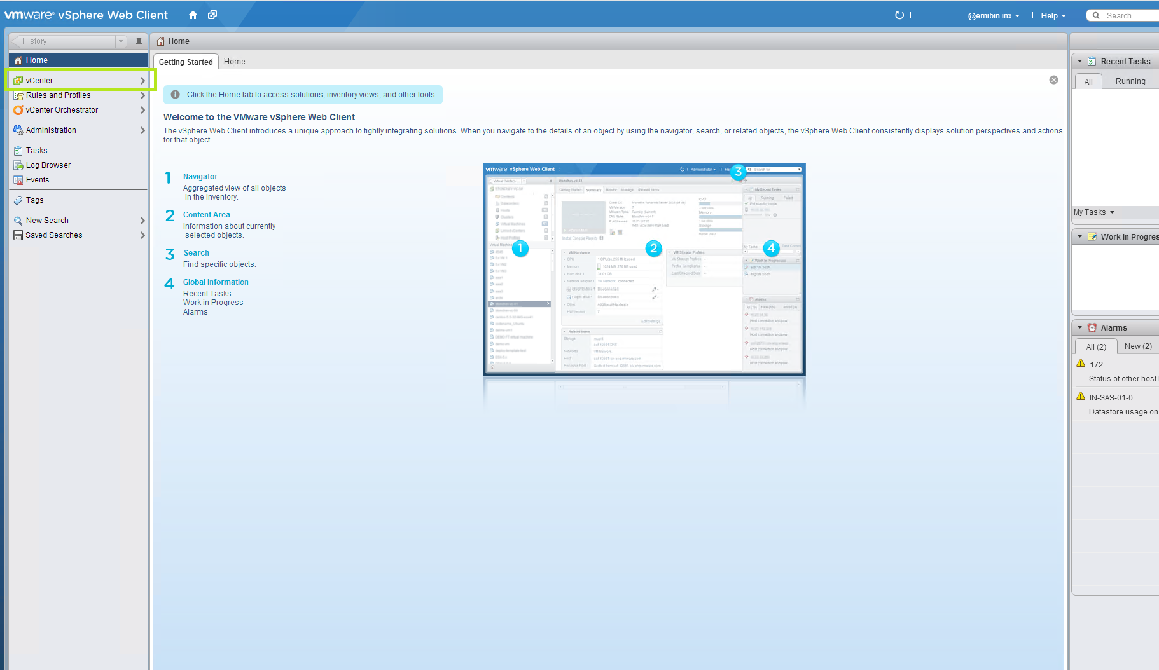Open the Help dropdown menu
This screenshot has height=670, width=1159.
[1053, 16]
